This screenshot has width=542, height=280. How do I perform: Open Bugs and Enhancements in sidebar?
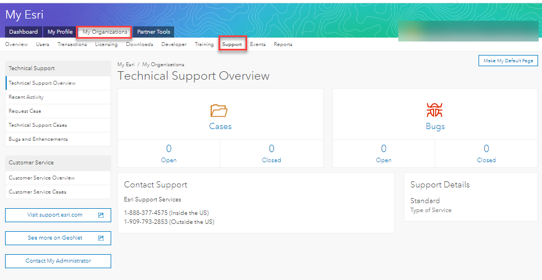58,139
